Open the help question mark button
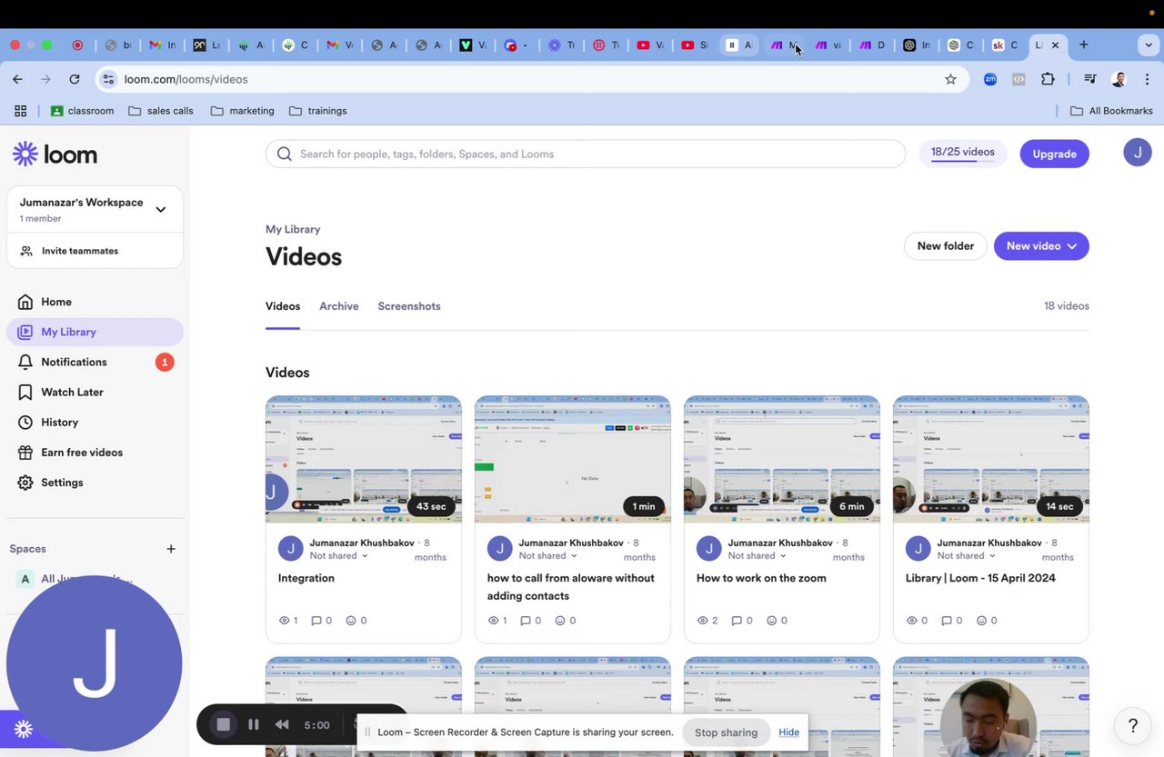The height and width of the screenshot is (757, 1164). [x=1132, y=725]
